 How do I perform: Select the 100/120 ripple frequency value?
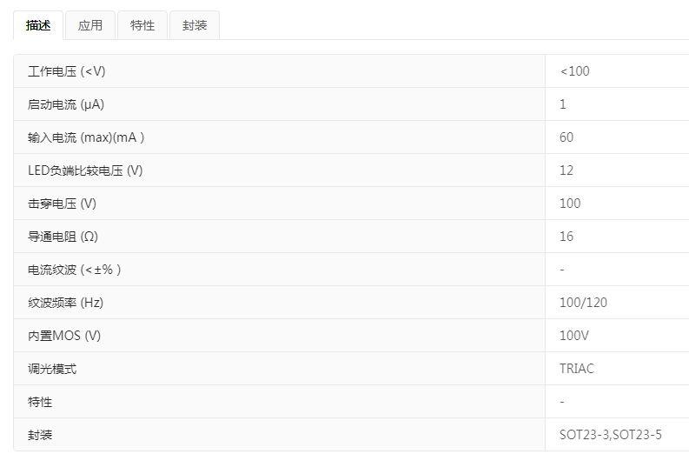(x=583, y=303)
